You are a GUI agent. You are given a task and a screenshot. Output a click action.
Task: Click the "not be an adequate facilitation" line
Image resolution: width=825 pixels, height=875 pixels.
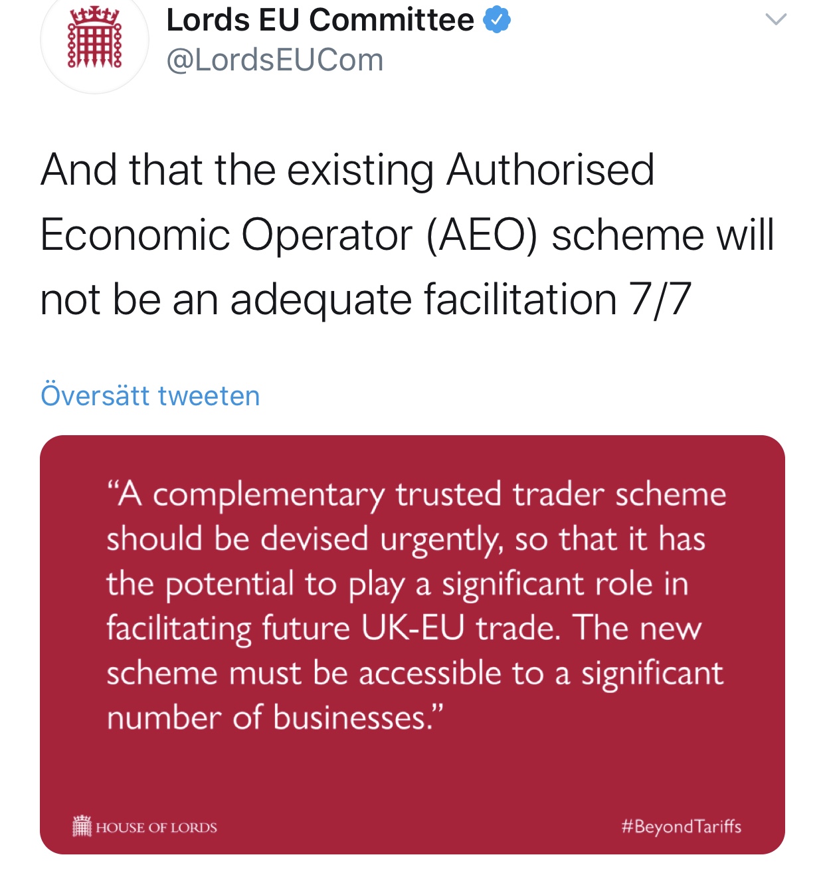[x=329, y=300]
